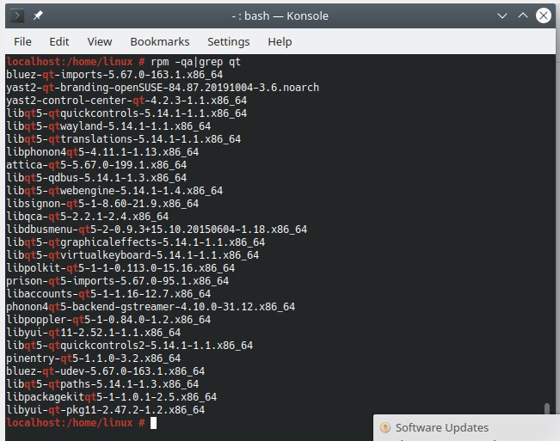The height and width of the screenshot is (441, 560).
Task: Click line 'libqt5-qdbus-5.14.1-1.3.x86_64'
Action: click(96, 178)
